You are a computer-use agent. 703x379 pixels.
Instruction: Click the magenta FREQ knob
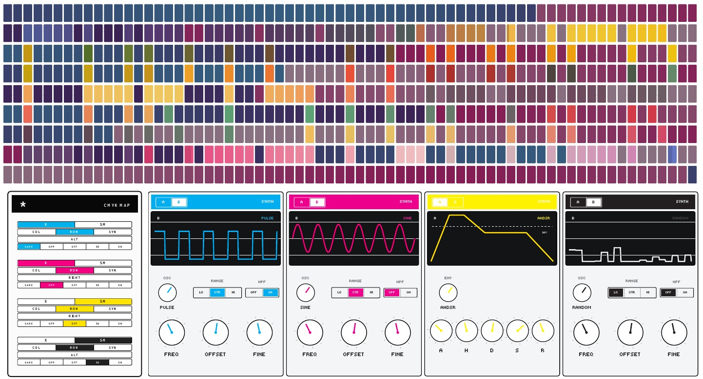310,333
